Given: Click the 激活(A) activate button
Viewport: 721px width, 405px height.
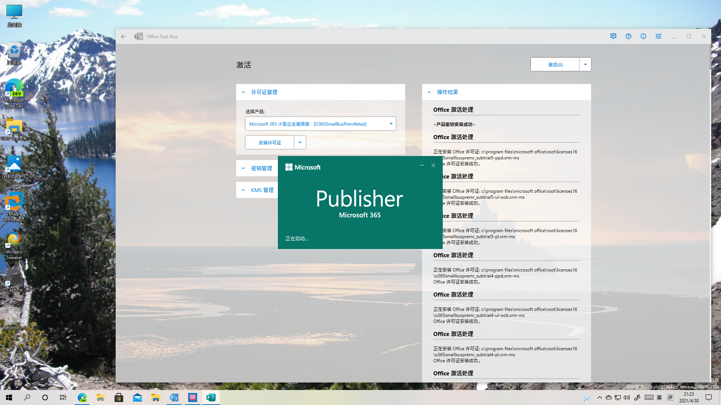Looking at the screenshot, I should click(x=555, y=64).
